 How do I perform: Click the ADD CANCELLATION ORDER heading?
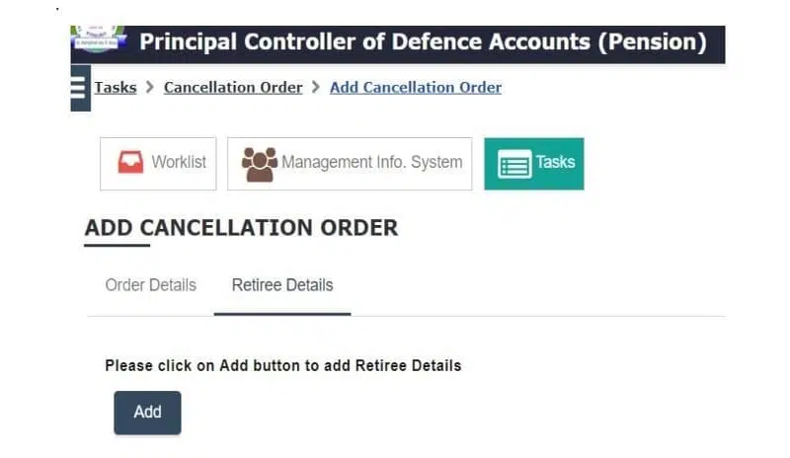(241, 228)
